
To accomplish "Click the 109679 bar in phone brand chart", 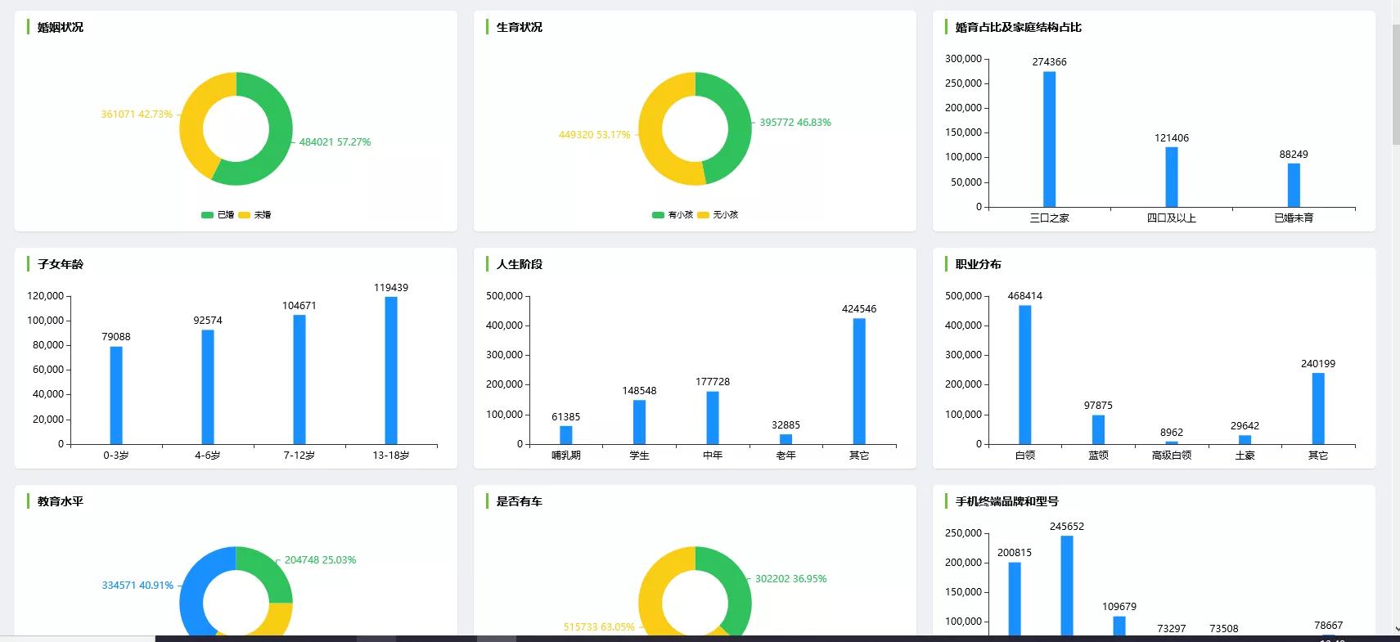I will tap(1119, 626).
